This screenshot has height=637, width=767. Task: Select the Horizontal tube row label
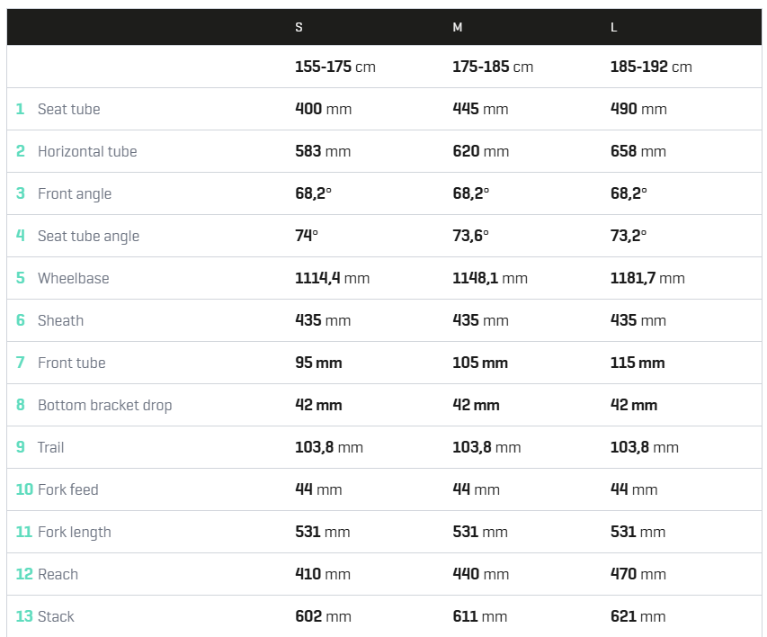pos(87,151)
